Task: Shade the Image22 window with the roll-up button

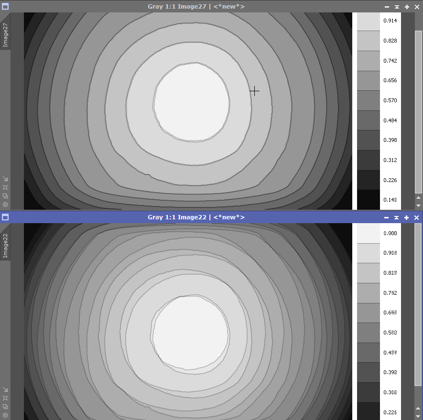Action: pyautogui.click(x=397, y=217)
